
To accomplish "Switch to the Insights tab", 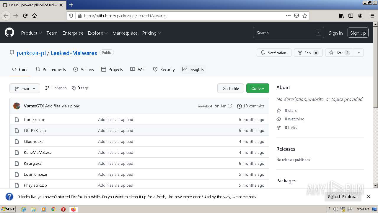I will click(193, 70).
